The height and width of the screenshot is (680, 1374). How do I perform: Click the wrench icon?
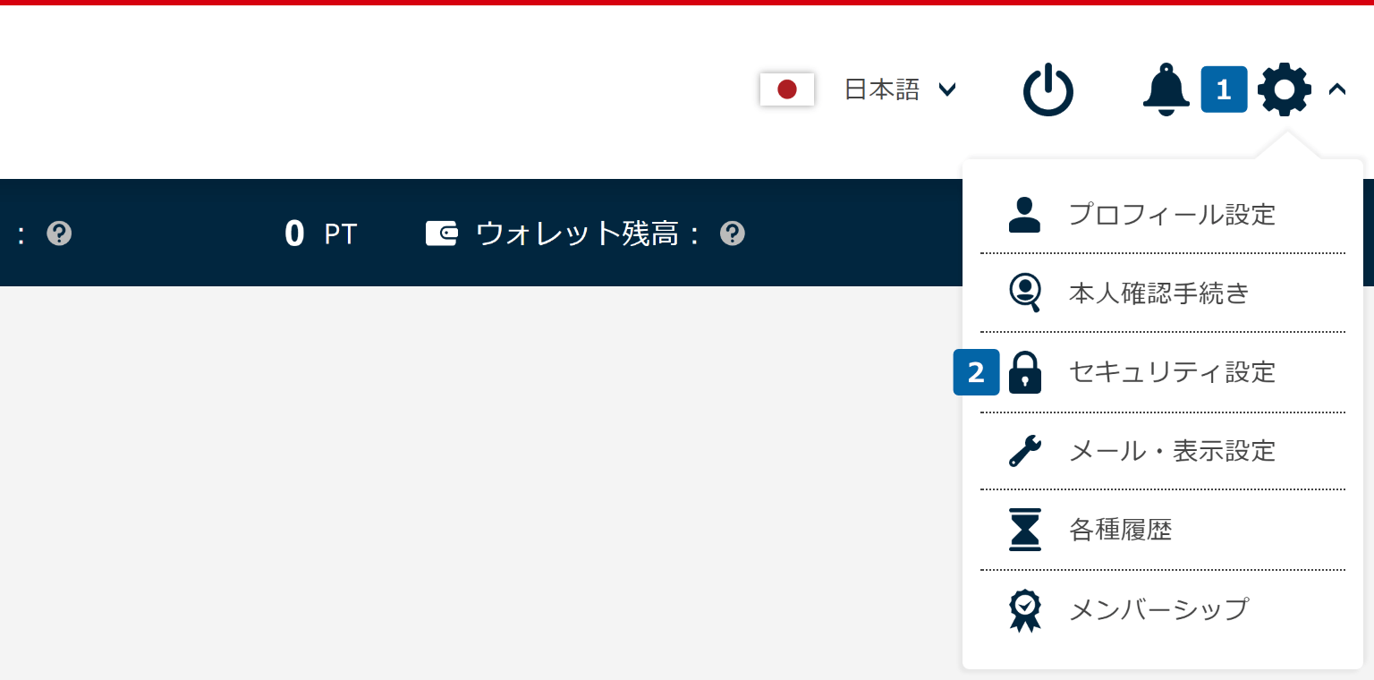tap(1025, 451)
